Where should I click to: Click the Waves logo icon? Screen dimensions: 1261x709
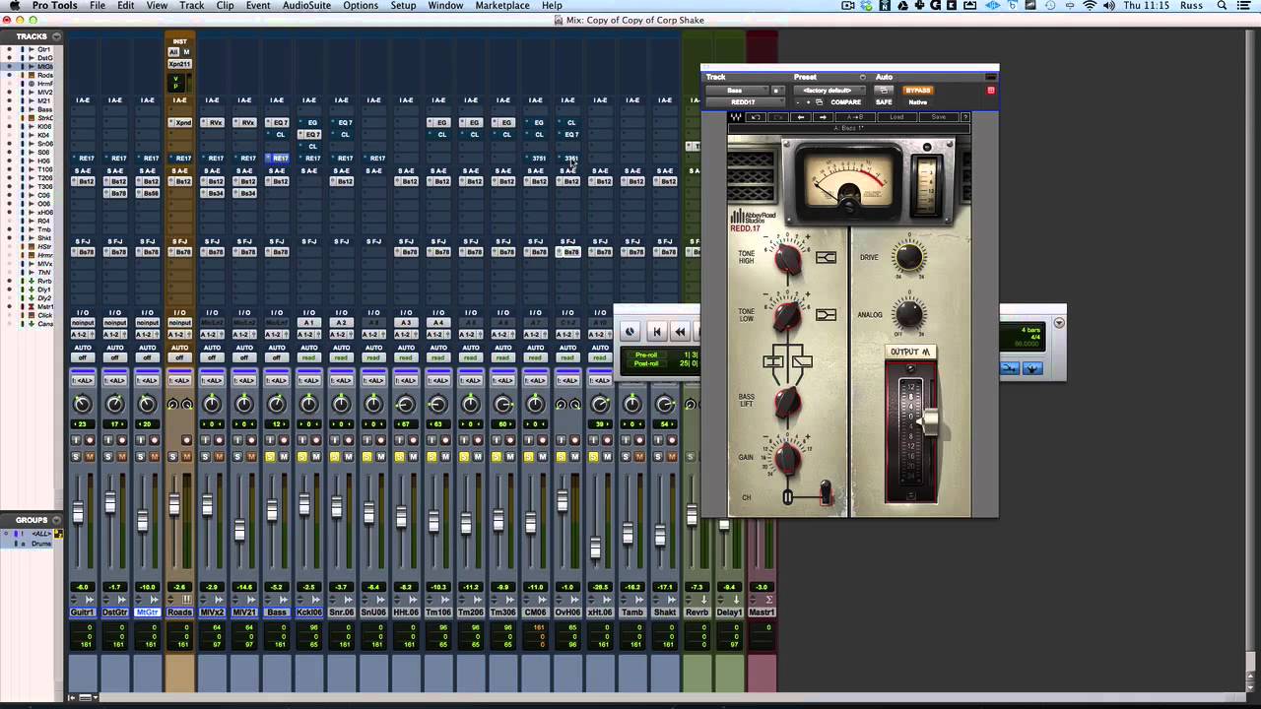pyautogui.click(x=736, y=117)
